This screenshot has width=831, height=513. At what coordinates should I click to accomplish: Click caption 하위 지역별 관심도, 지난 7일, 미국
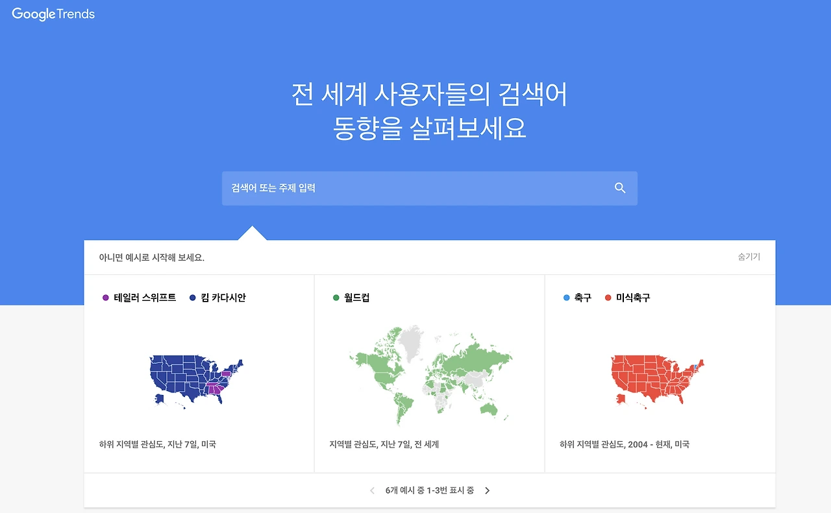(x=158, y=444)
